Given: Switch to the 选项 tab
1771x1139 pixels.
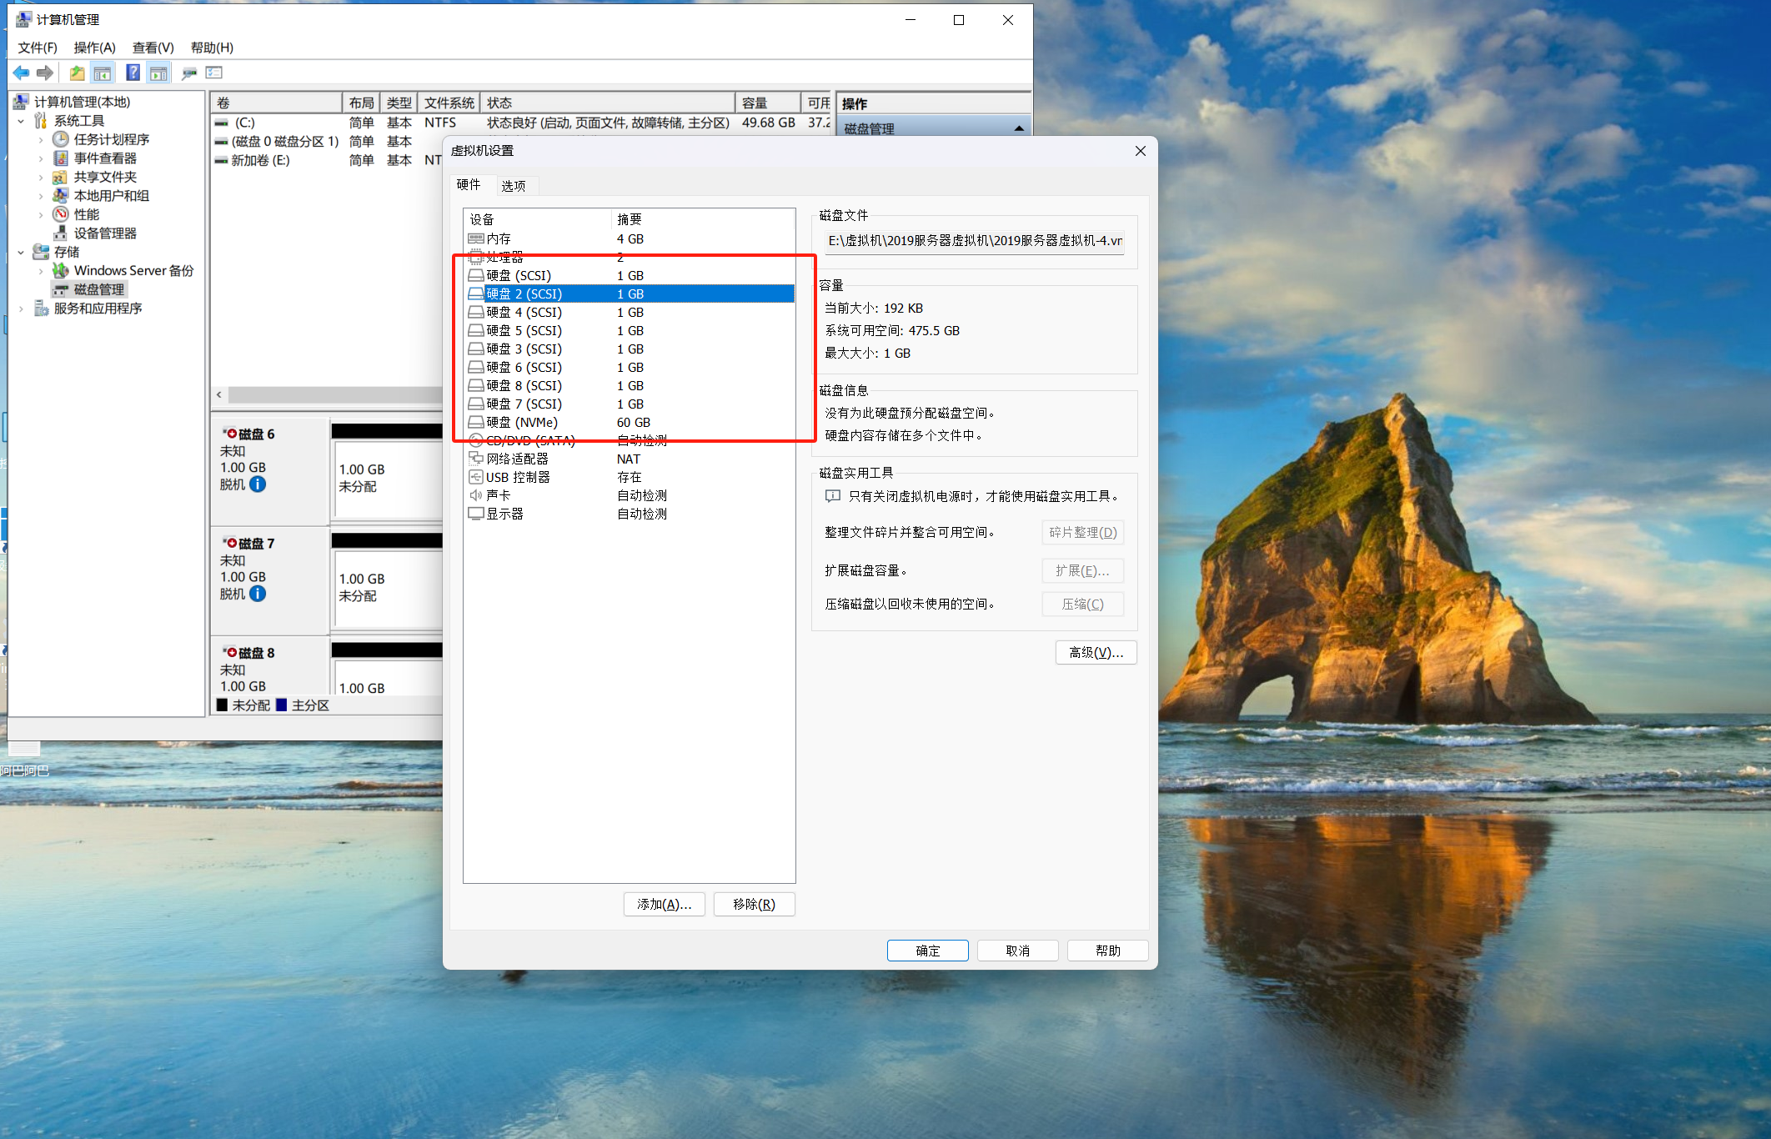Looking at the screenshot, I should [513, 186].
